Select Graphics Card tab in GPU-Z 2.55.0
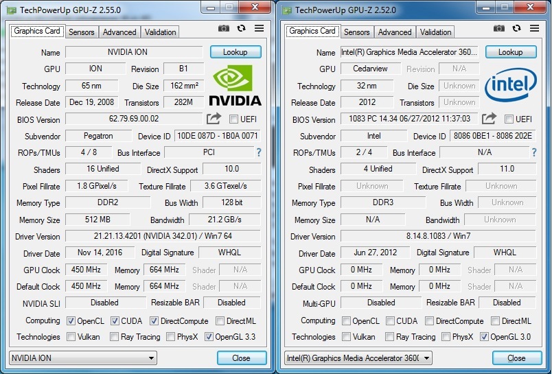The image size is (552, 374). pos(37,31)
